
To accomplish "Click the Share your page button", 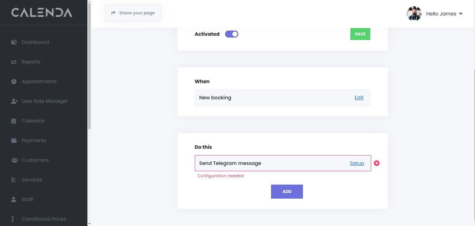I will click(133, 13).
